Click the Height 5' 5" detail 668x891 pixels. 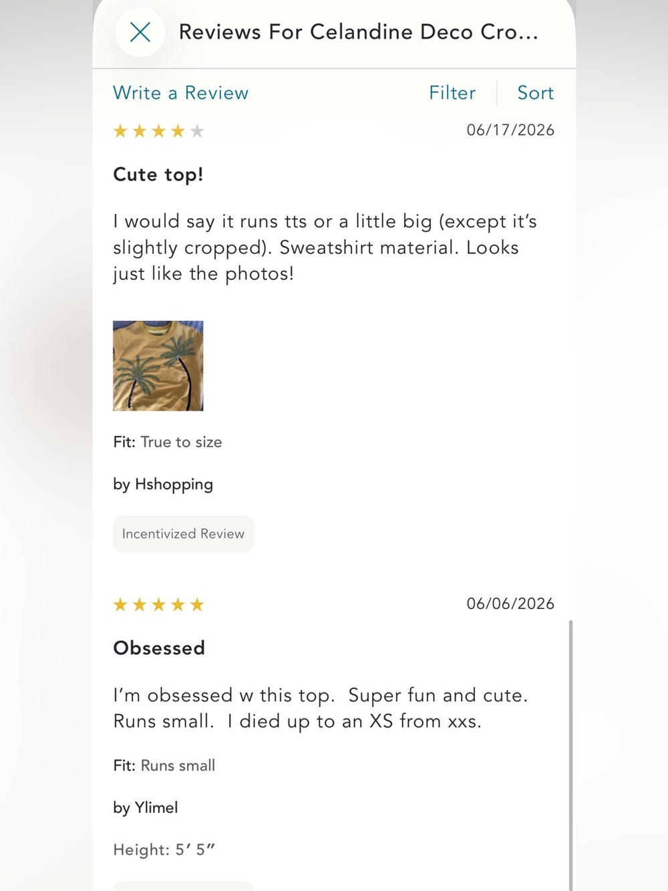tap(164, 850)
